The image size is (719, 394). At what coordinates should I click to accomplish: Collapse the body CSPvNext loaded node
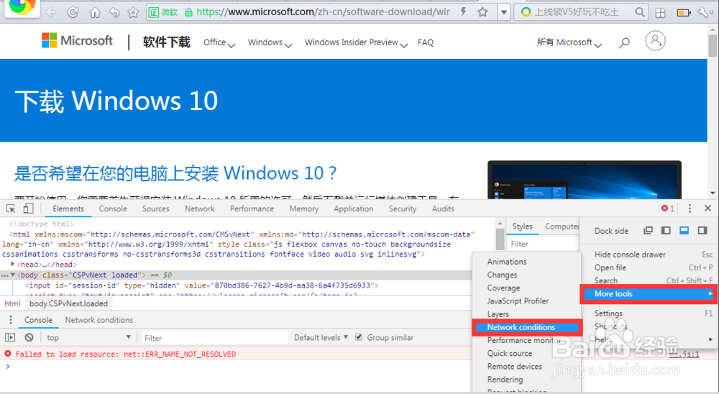(13, 275)
